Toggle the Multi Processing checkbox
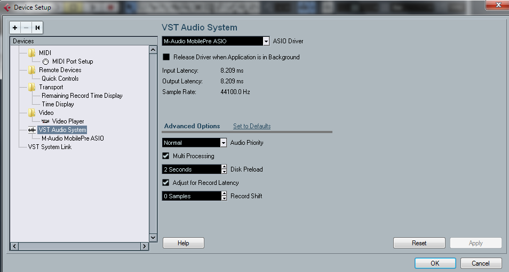The image size is (509, 272). coord(166,156)
